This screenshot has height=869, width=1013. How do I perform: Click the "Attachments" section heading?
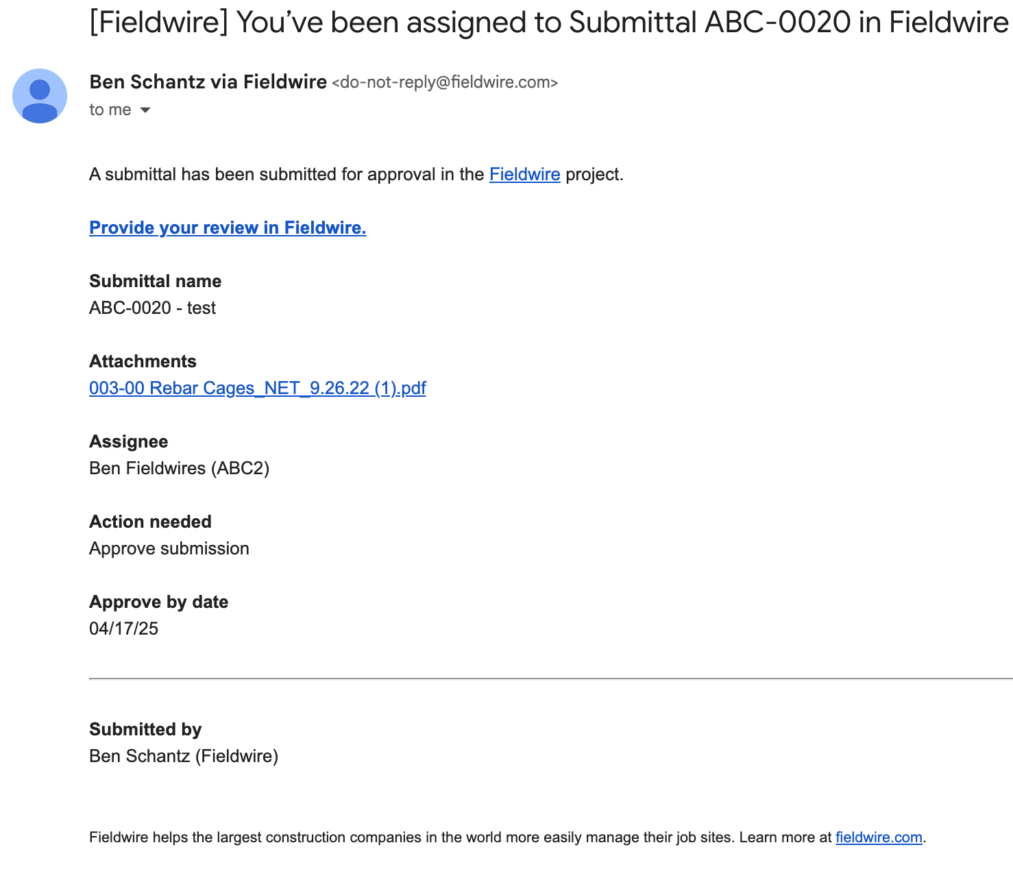pos(143,361)
